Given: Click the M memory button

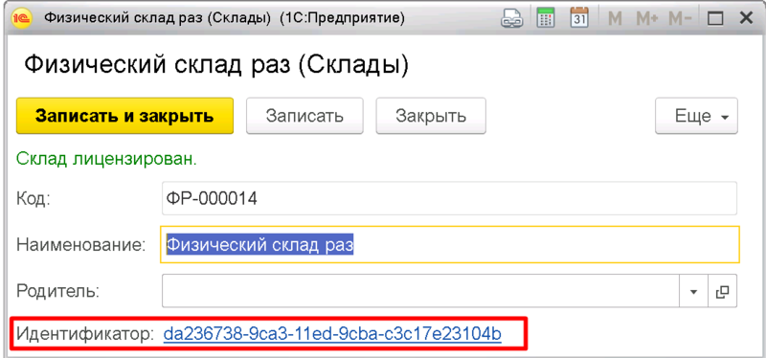Looking at the screenshot, I should tap(615, 18).
